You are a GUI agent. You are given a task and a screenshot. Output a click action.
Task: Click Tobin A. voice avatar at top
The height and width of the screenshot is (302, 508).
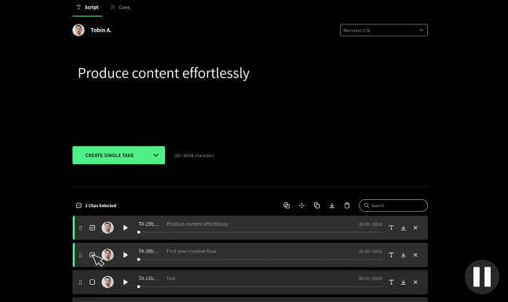[x=79, y=30]
